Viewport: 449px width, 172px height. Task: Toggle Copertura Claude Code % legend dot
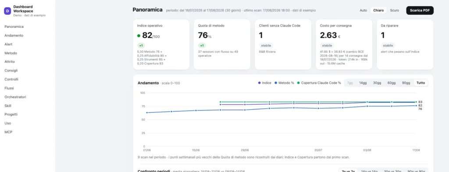pos(298,83)
